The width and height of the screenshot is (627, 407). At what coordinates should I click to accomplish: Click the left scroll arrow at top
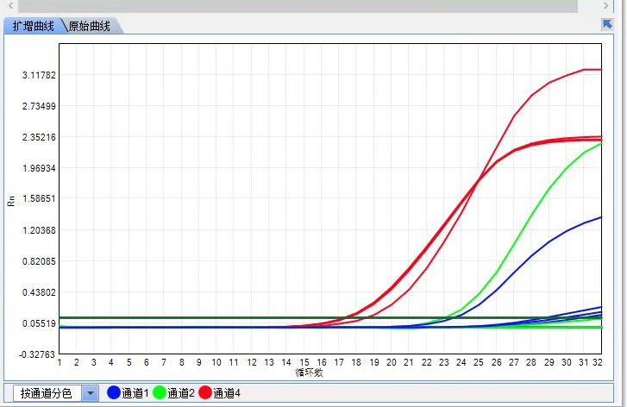(x=11, y=5)
